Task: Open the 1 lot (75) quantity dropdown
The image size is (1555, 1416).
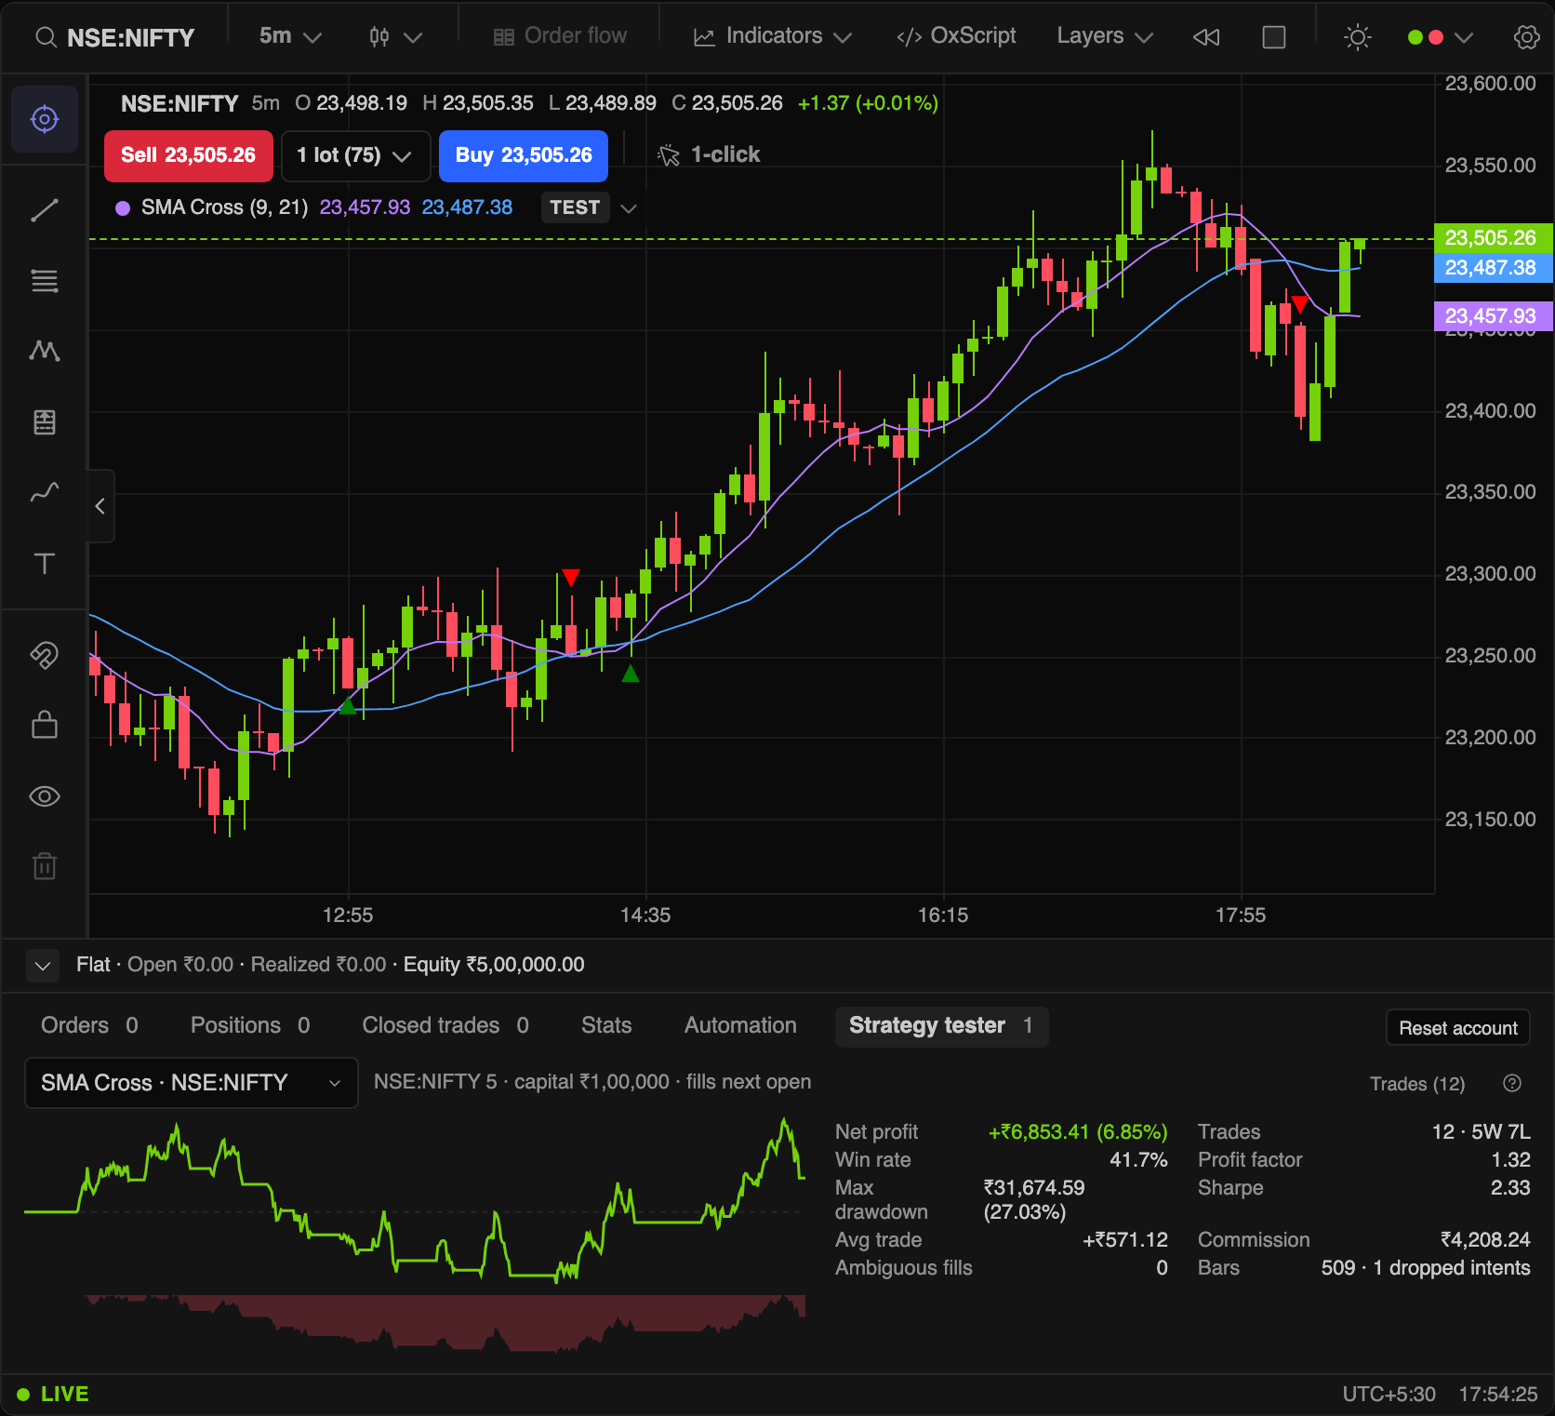Action: [x=355, y=155]
